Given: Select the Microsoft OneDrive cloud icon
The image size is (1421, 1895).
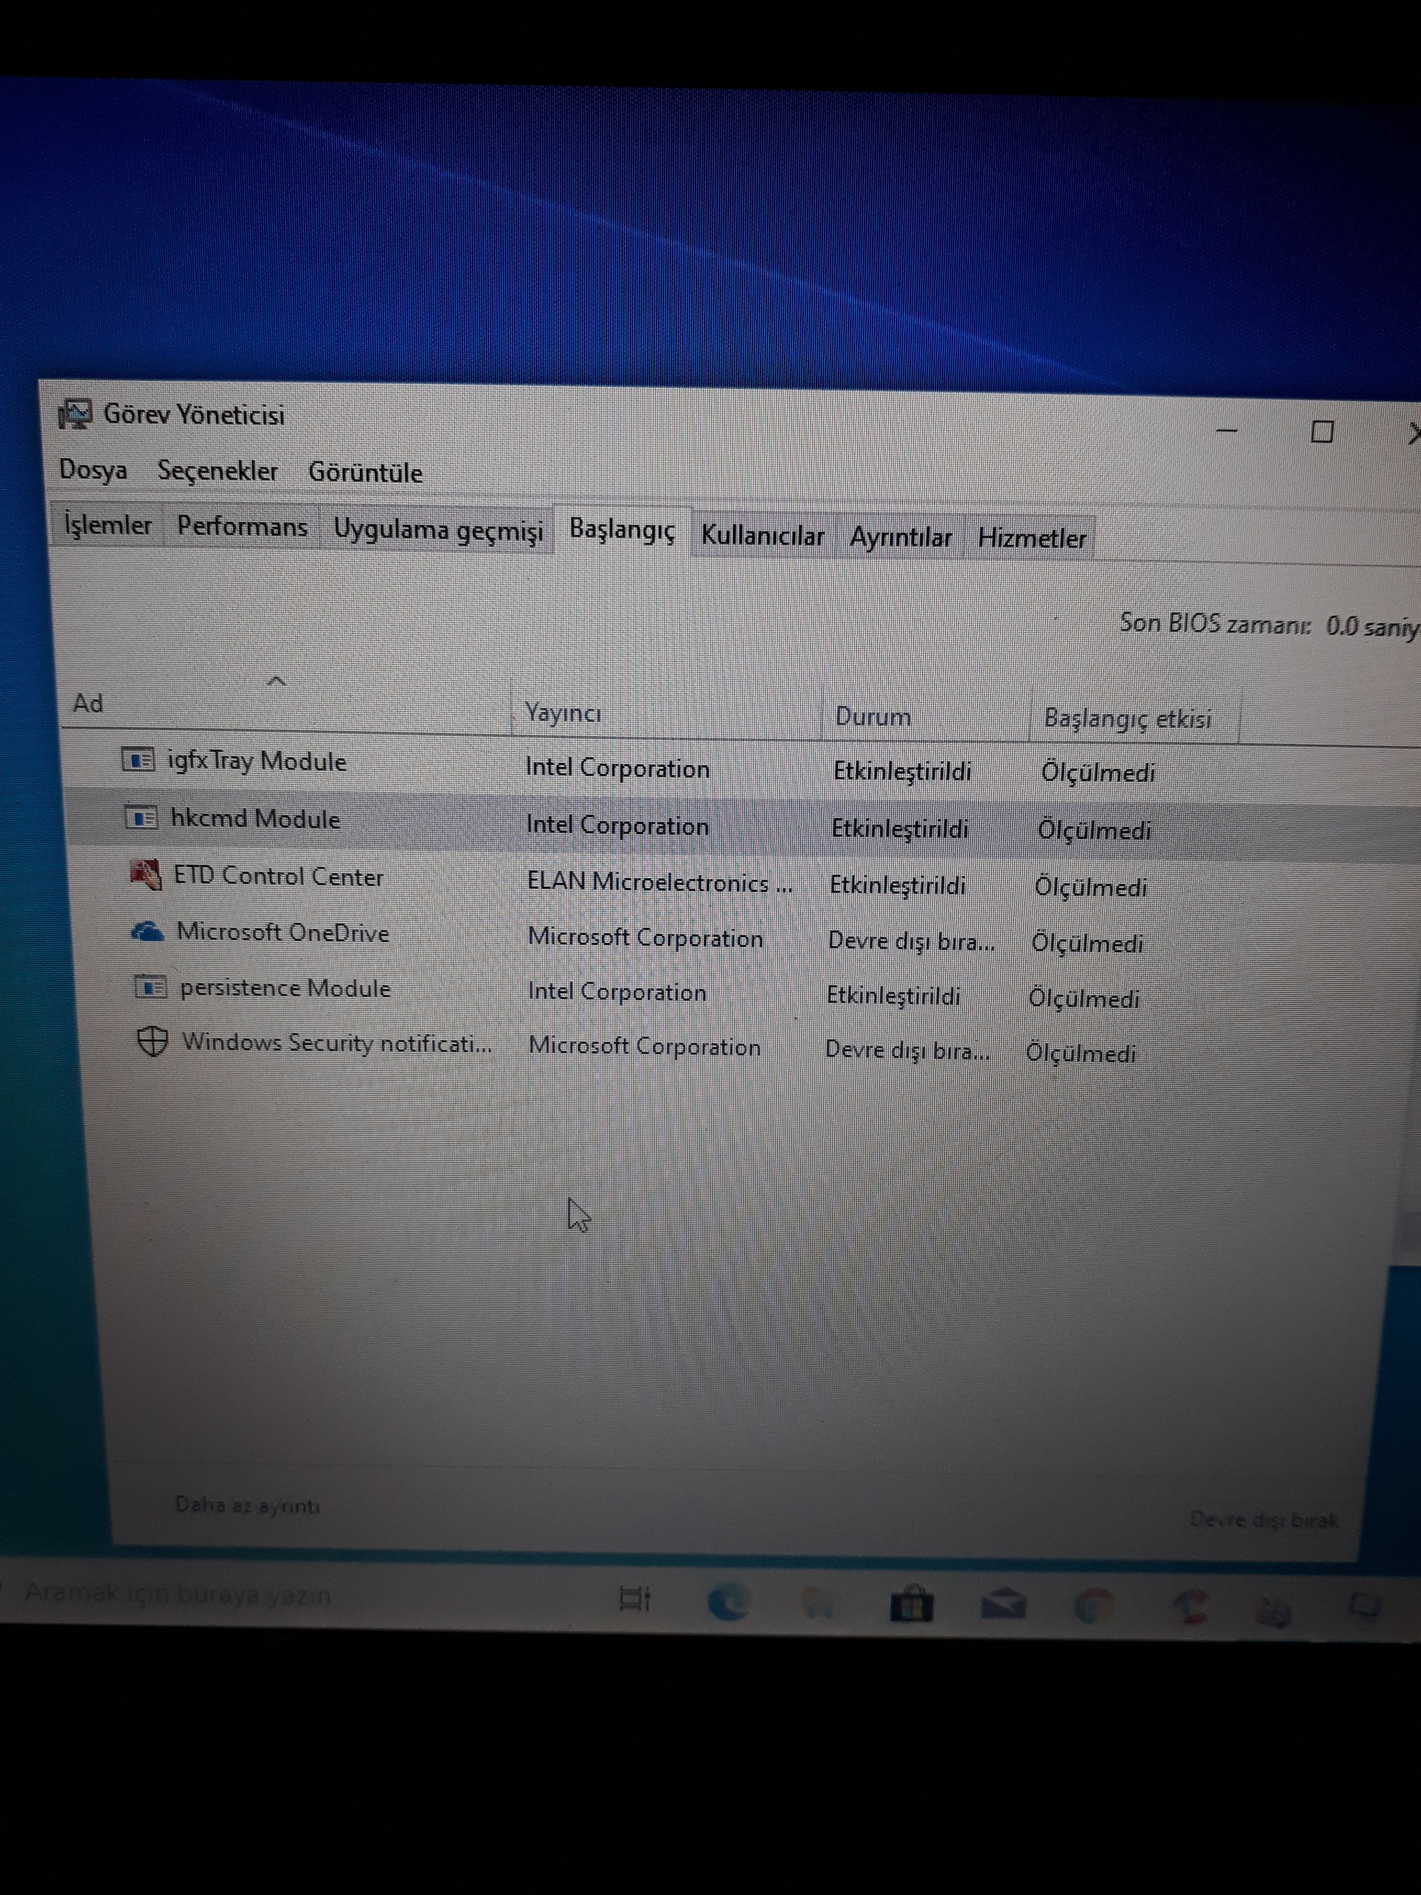Looking at the screenshot, I should [147, 931].
